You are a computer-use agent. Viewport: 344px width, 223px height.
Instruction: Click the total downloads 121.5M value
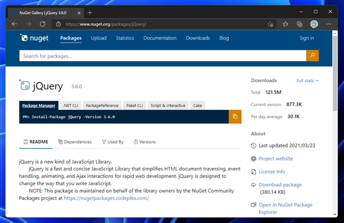coord(274,92)
